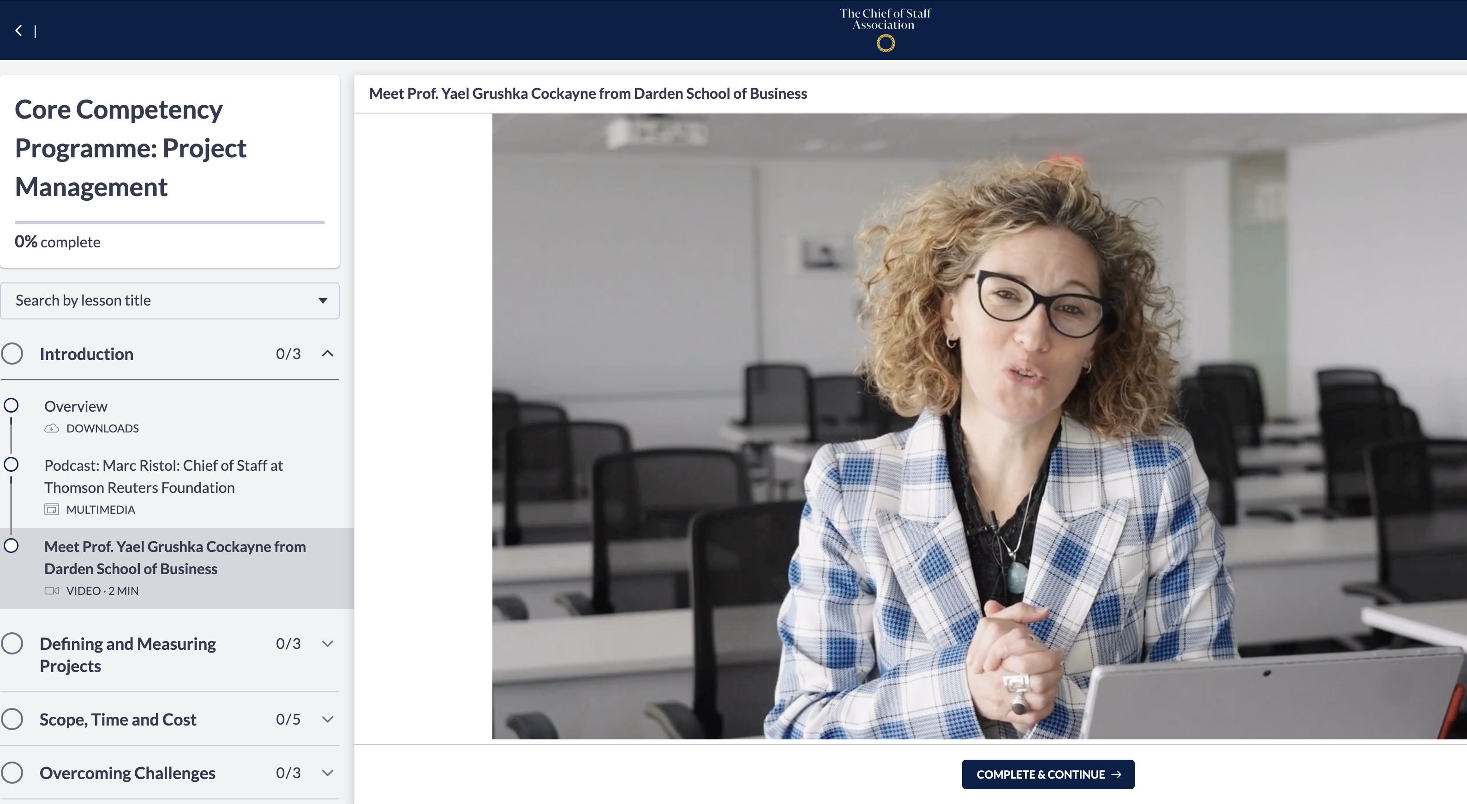Mark the Overview lesson circle
This screenshot has width=1467, height=804.
coord(11,405)
